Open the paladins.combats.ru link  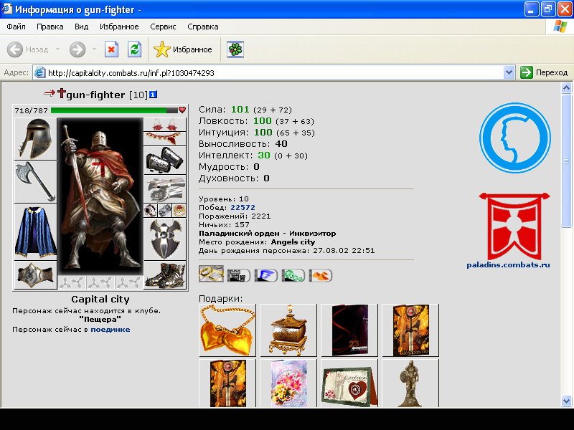tap(508, 264)
